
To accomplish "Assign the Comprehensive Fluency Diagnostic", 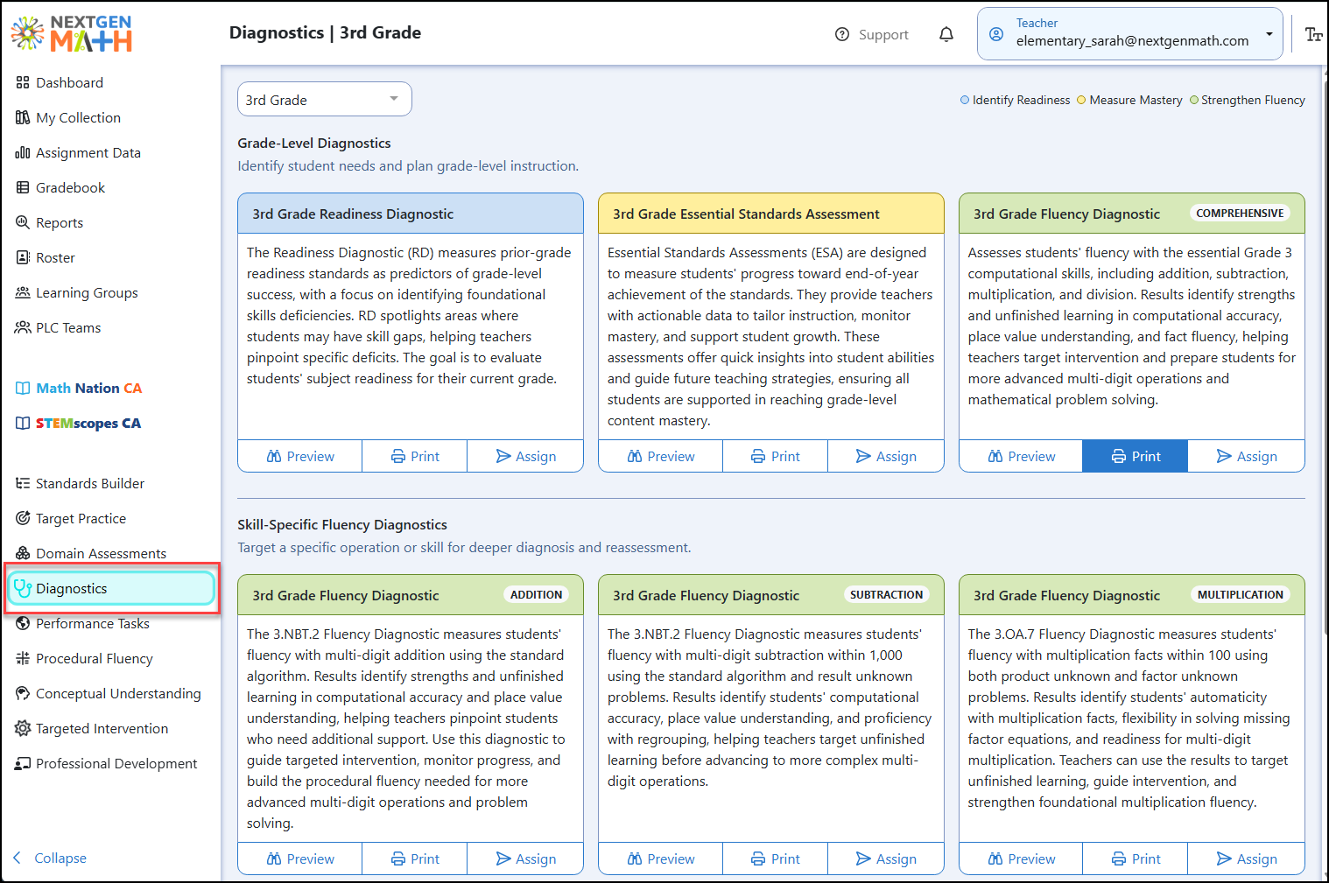I will 1247,456.
